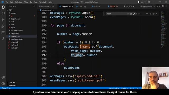
Task: Click errors and warnings status indicator
Action: click(6, 88)
